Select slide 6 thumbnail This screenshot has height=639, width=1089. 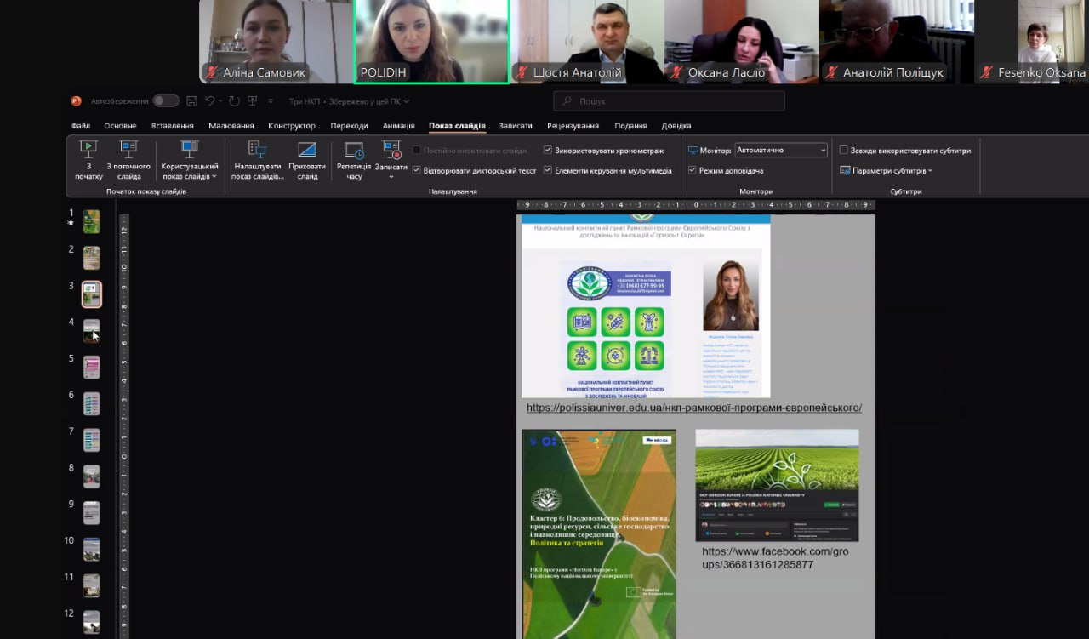point(91,403)
